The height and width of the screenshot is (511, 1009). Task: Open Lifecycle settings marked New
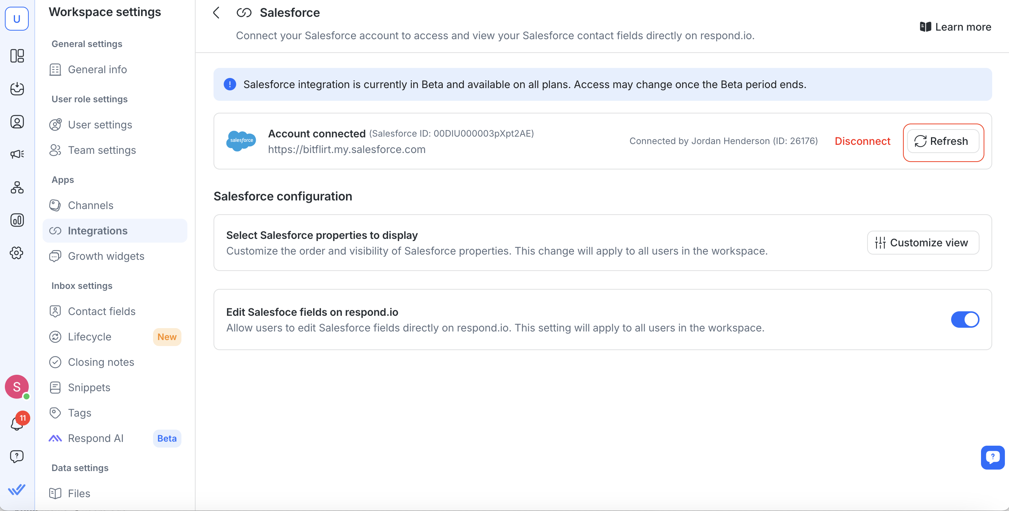click(89, 337)
